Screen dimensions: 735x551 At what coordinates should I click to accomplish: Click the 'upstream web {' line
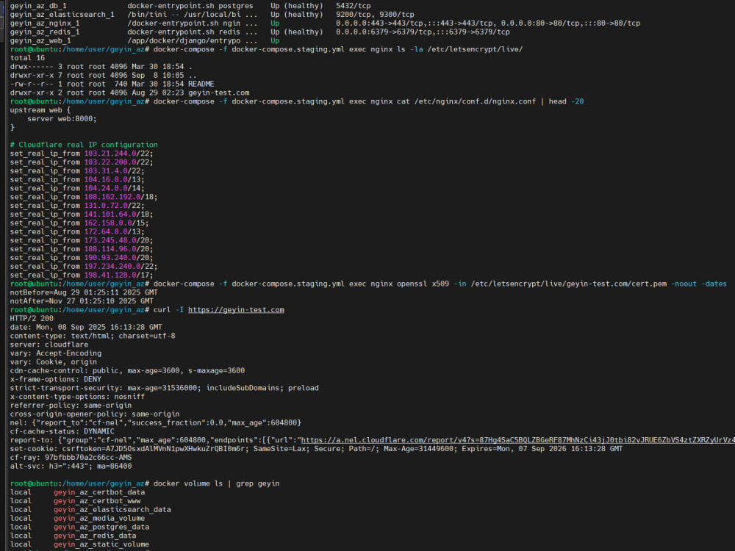point(40,110)
